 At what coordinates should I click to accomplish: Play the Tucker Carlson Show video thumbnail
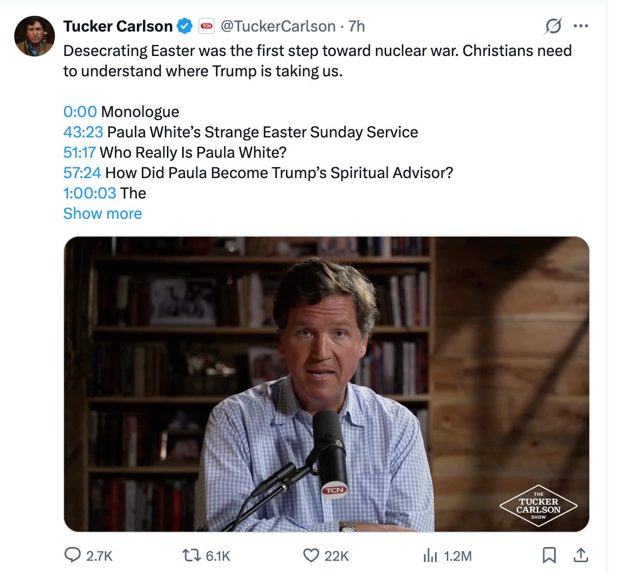pos(326,384)
